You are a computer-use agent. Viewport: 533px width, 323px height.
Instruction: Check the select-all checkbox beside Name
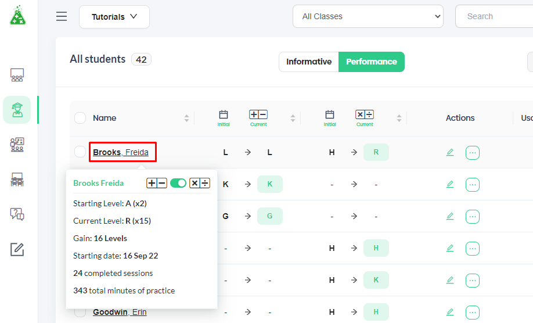coord(80,118)
